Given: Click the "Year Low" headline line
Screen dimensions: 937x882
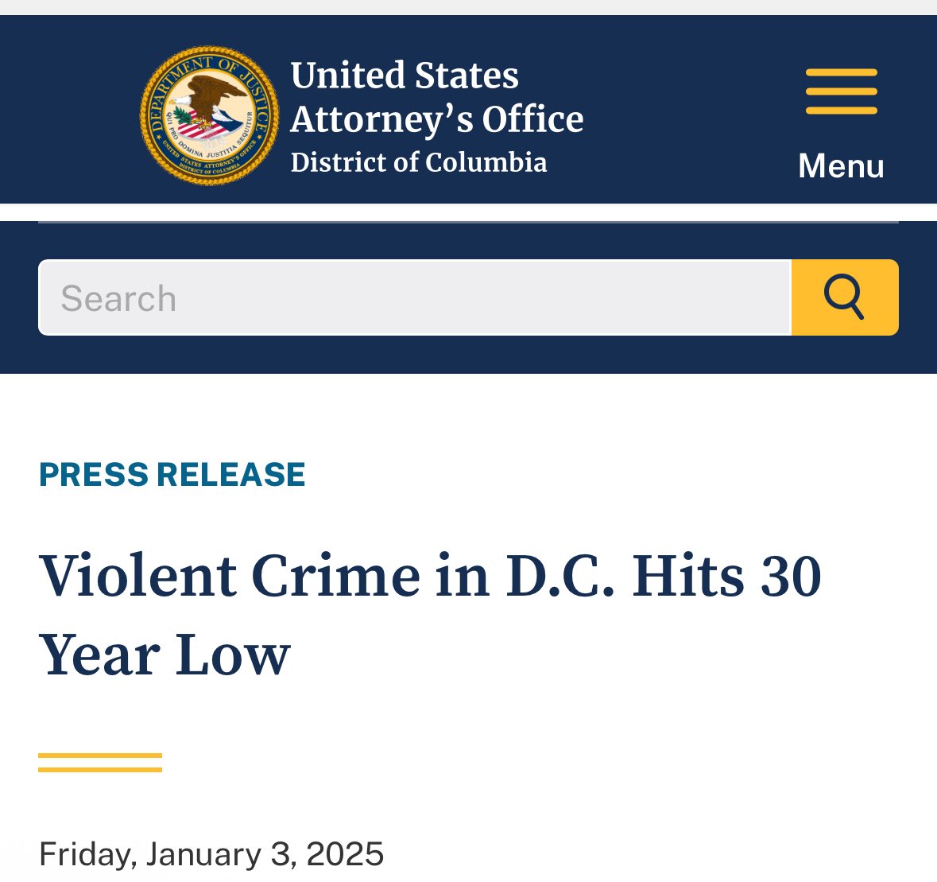Looking at the screenshot, I should (165, 655).
